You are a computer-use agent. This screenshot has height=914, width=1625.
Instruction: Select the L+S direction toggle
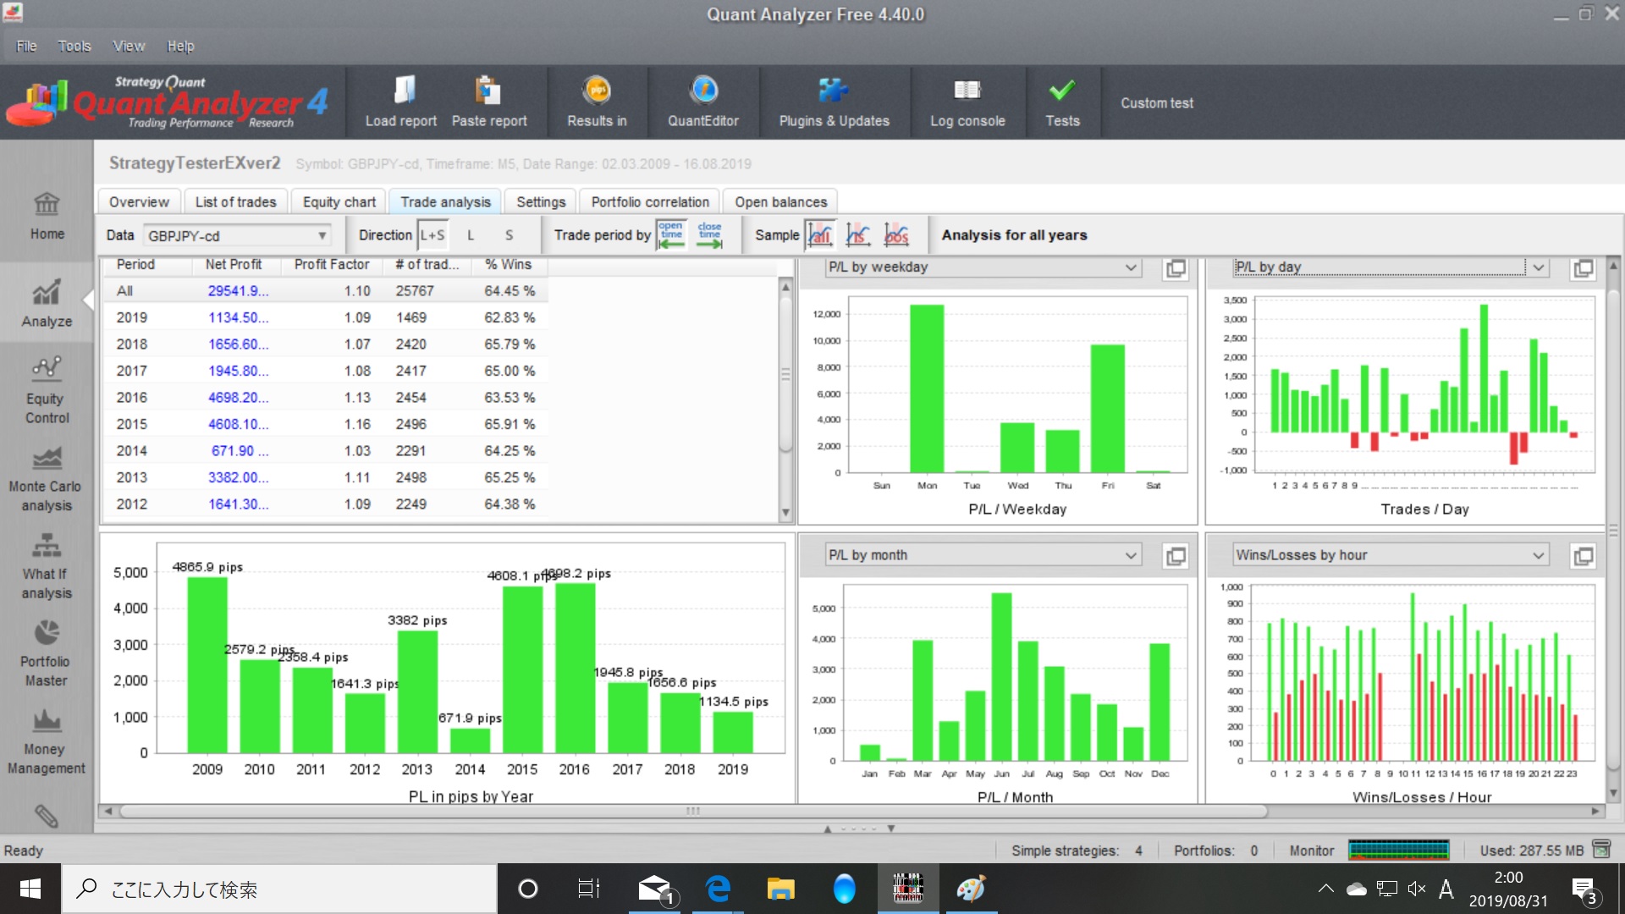point(432,235)
